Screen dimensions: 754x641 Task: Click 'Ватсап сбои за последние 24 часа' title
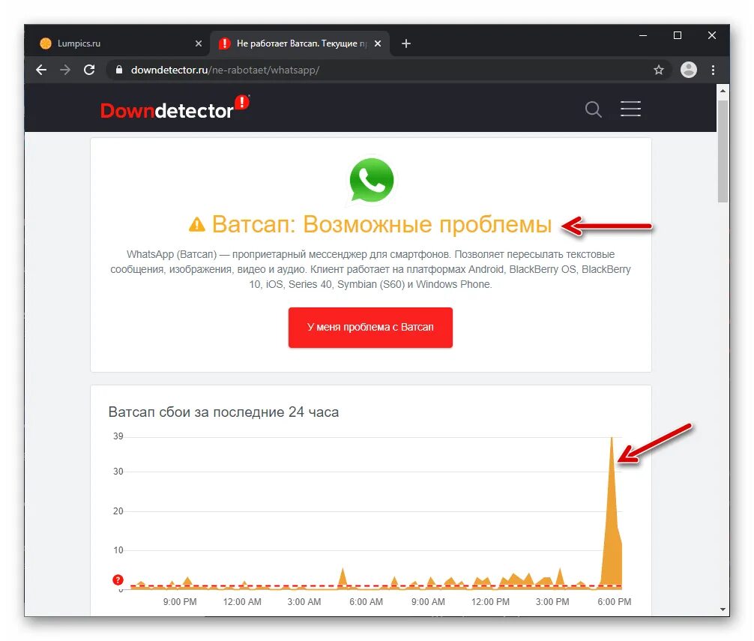point(223,412)
